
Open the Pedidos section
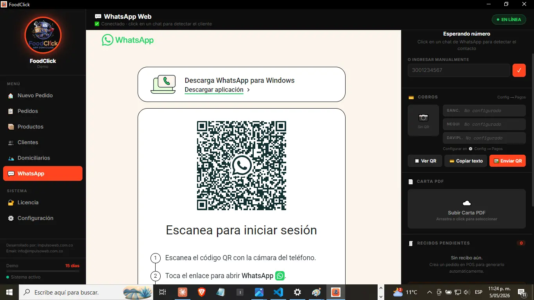point(43,111)
